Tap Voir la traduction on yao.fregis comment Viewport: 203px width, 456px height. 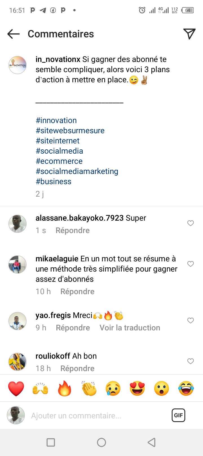pyautogui.click(x=130, y=328)
